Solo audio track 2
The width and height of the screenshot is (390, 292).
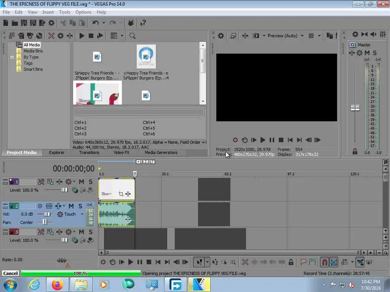click(x=80, y=206)
